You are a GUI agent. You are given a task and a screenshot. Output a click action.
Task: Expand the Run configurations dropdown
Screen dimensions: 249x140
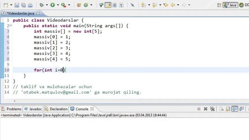tap(58, 5)
